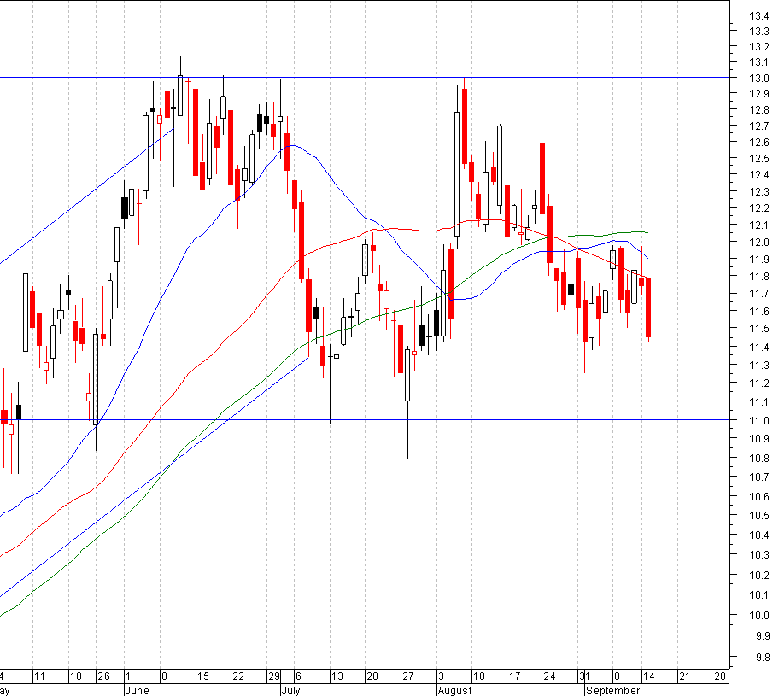Screen dimensions: 773x696
Task: Select the date label 20 on time axis
Action: click(372, 676)
